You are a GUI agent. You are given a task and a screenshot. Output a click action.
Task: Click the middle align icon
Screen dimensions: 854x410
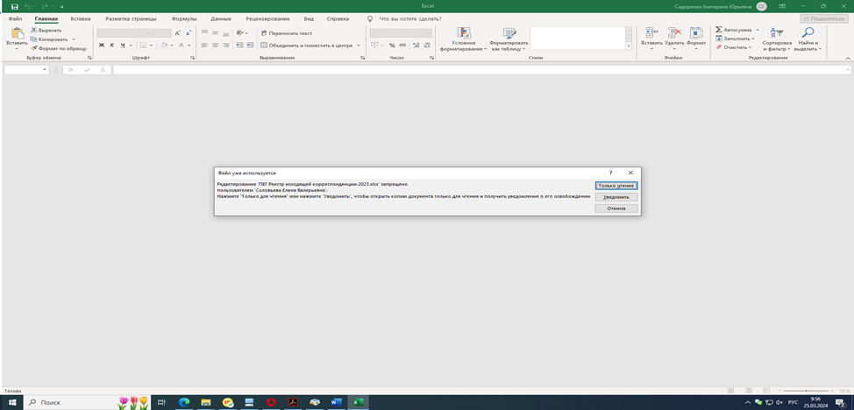coord(215,32)
